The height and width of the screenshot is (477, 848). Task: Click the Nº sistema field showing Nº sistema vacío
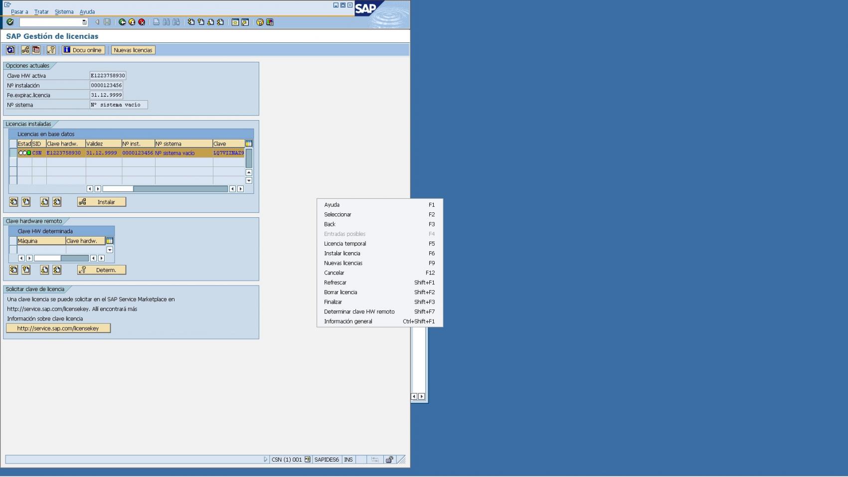point(119,105)
